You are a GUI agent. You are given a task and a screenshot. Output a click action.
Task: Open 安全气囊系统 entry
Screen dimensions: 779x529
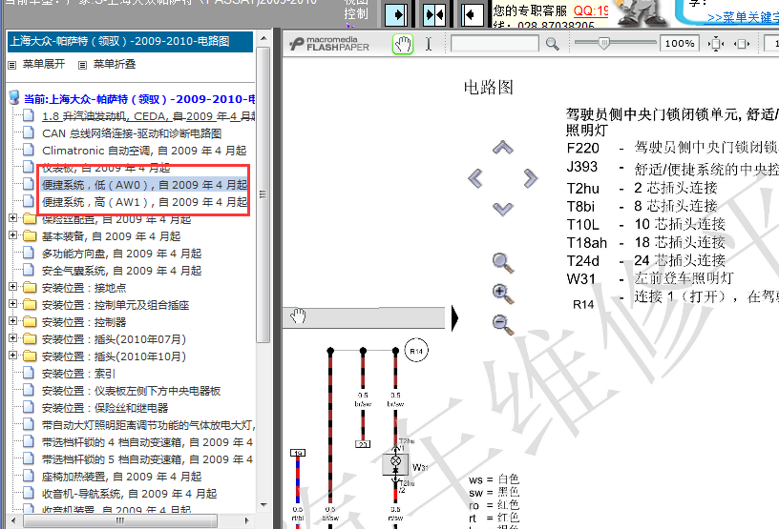[122, 271]
